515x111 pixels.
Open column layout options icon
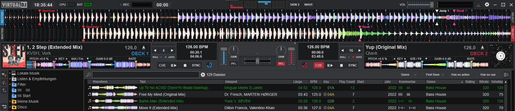[506, 75]
